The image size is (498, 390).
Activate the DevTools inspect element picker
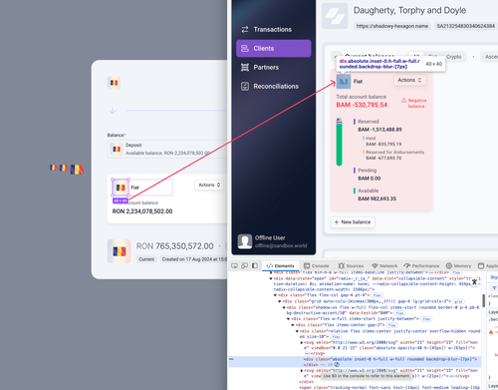pyautogui.click(x=234, y=265)
